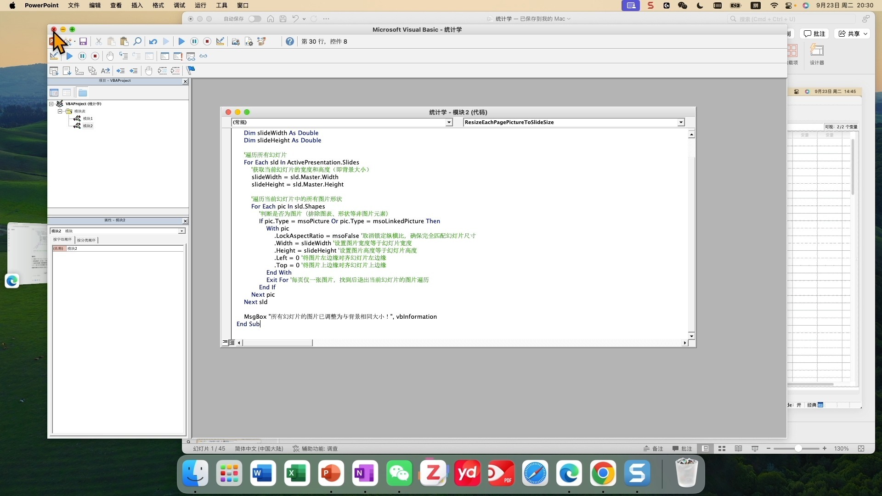
Task: Select 模块1 in project tree
Action: click(87, 118)
